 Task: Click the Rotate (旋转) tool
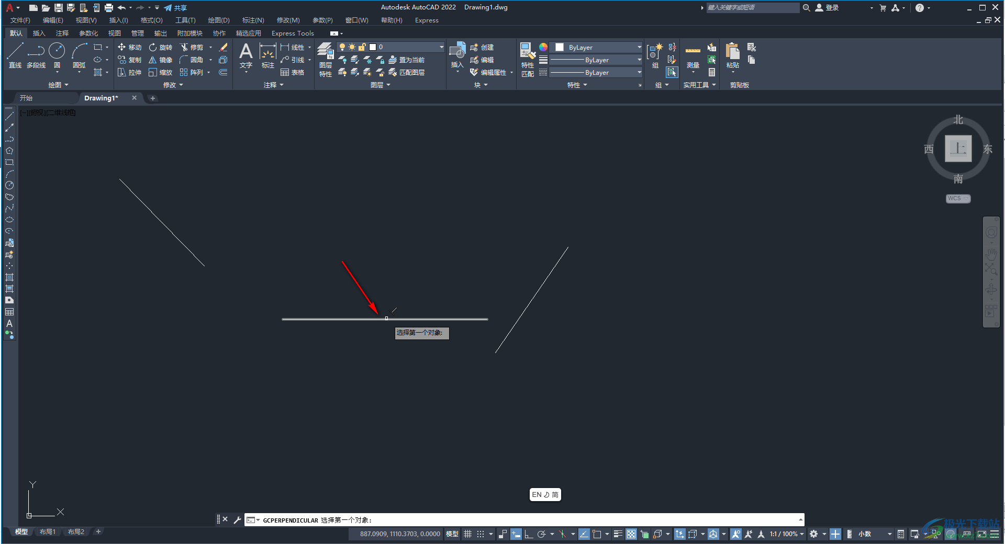tap(160, 47)
